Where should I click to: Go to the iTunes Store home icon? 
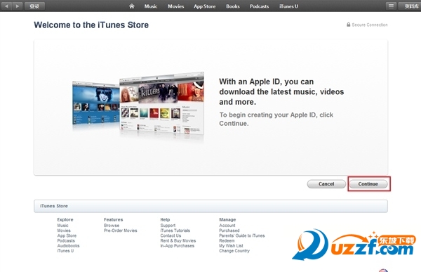click(131, 6)
